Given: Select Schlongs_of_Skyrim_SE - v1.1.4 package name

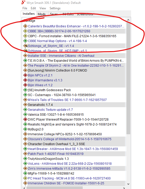Looking at the screenshot, I should pyautogui.click(x=51, y=46).
